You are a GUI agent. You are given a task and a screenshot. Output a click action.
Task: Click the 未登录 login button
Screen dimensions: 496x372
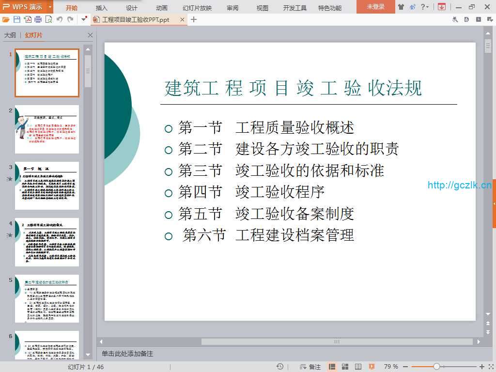[375, 7]
